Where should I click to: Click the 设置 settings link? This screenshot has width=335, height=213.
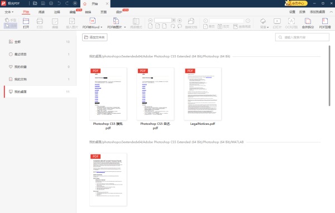pos(292,12)
